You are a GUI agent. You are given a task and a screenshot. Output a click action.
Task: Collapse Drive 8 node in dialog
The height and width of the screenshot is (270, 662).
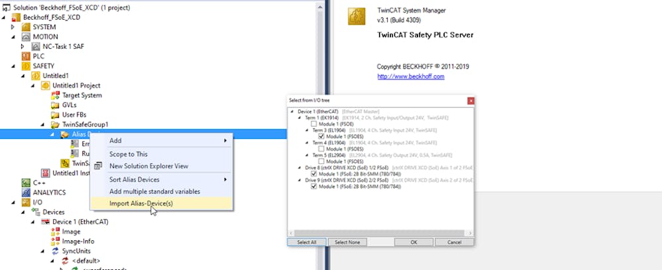pos(300,167)
